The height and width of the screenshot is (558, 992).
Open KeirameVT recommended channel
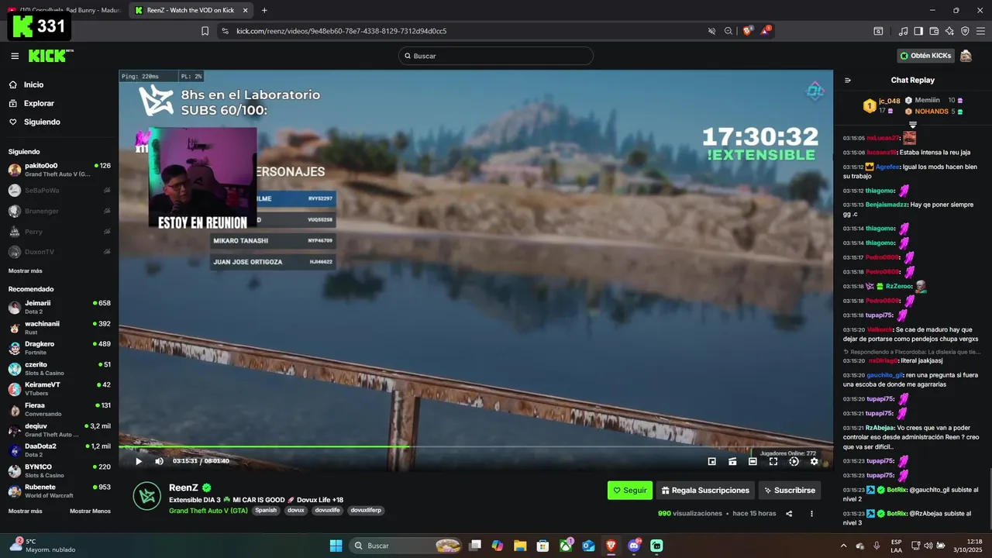59,388
